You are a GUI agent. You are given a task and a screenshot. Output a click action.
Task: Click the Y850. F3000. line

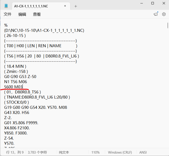coord(16,133)
